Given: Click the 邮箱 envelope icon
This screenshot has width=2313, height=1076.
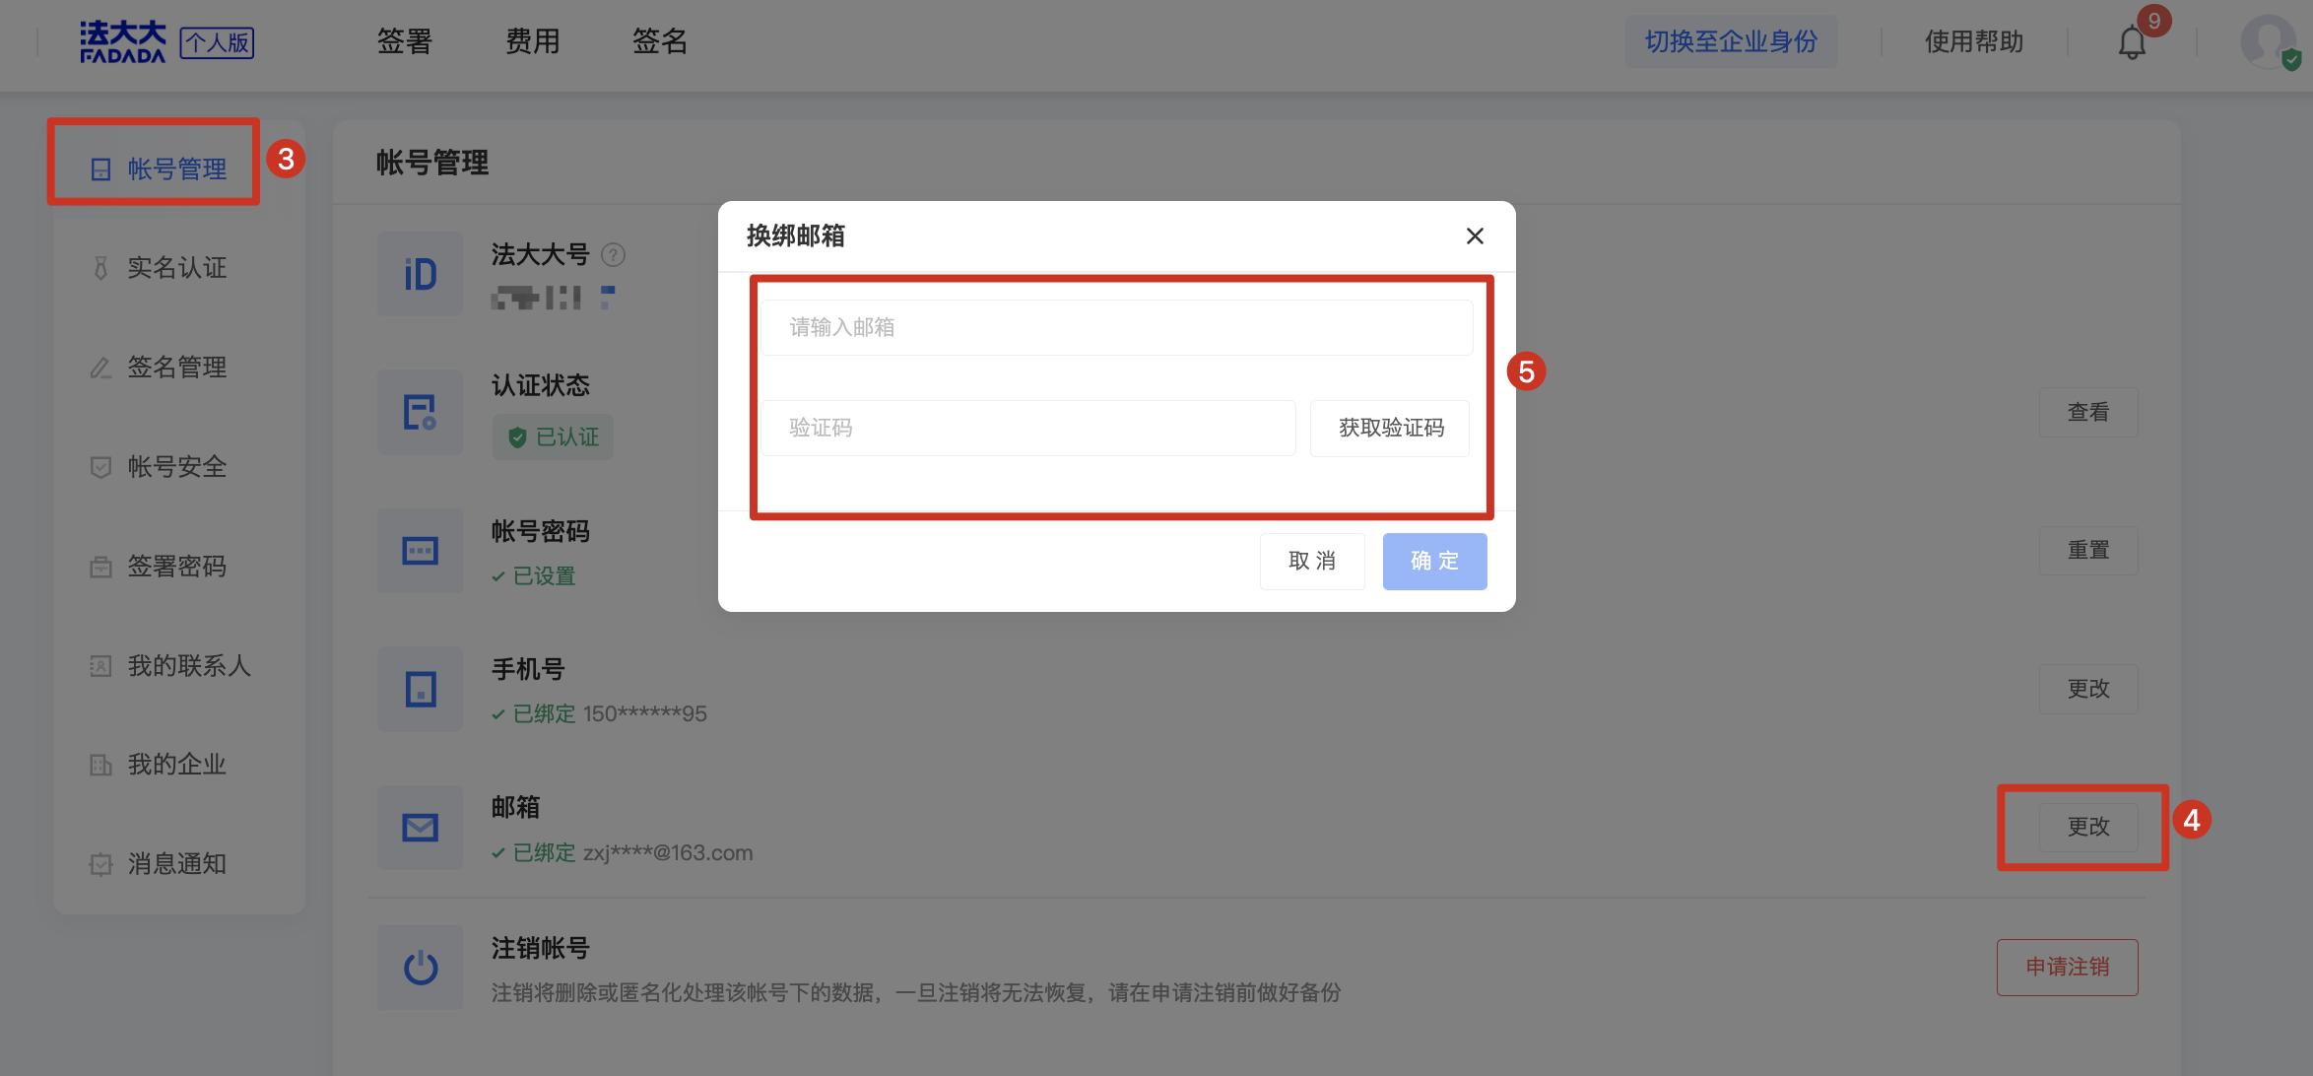Looking at the screenshot, I should coord(420,828).
